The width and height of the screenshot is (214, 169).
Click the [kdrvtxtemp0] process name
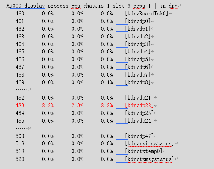coord(144,151)
